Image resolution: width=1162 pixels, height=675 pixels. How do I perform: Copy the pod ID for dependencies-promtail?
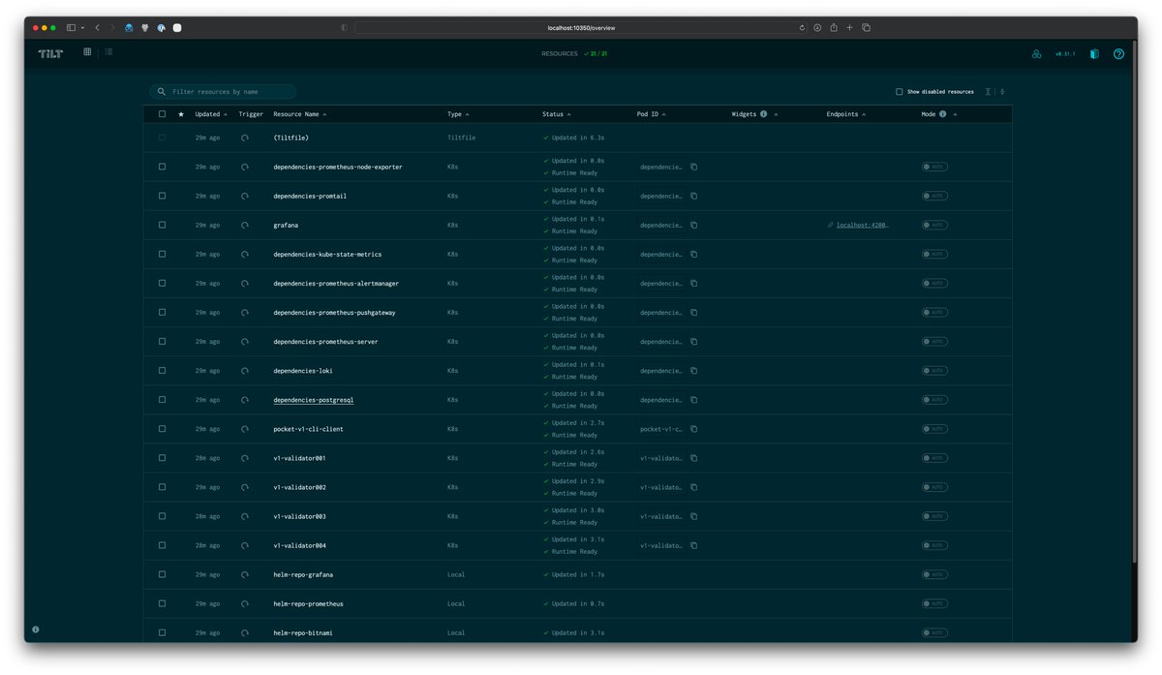[692, 196]
